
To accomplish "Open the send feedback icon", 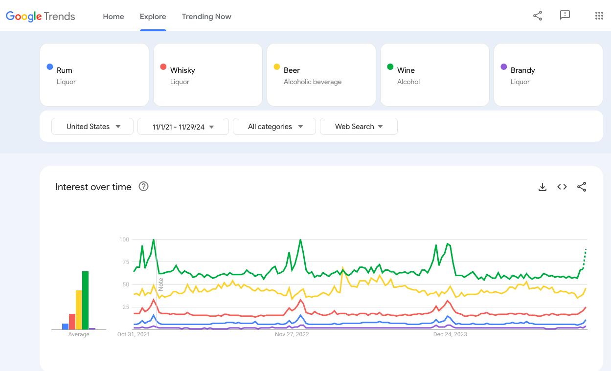I will 565,16.
